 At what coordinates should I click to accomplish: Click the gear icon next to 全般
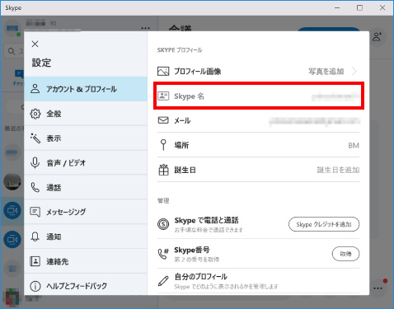[x=35, y=114]
